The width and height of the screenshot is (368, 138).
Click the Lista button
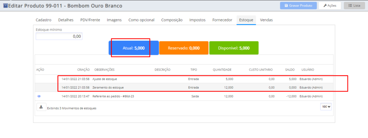[354, 6]
